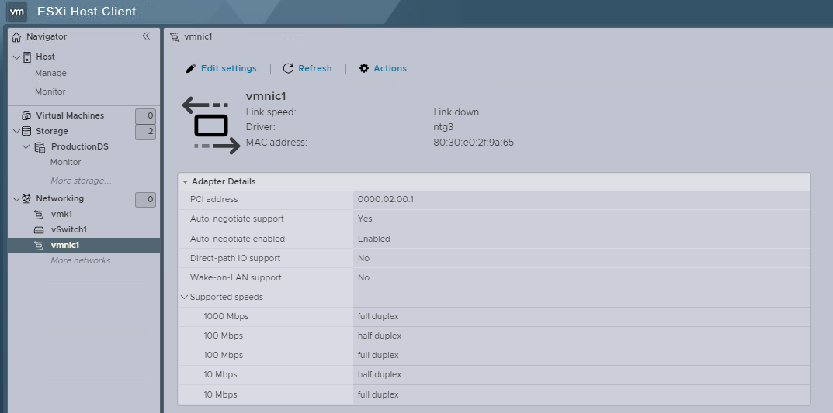Click the Navigator home icon

[16, 37]
